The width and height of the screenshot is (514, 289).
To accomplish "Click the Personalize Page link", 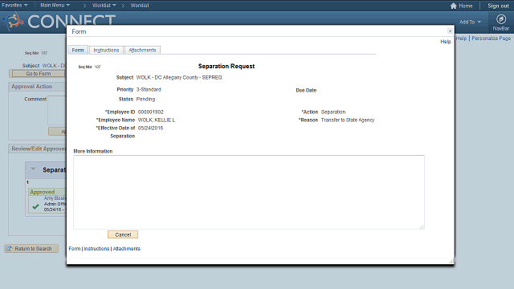I will (x=491, y=39).
